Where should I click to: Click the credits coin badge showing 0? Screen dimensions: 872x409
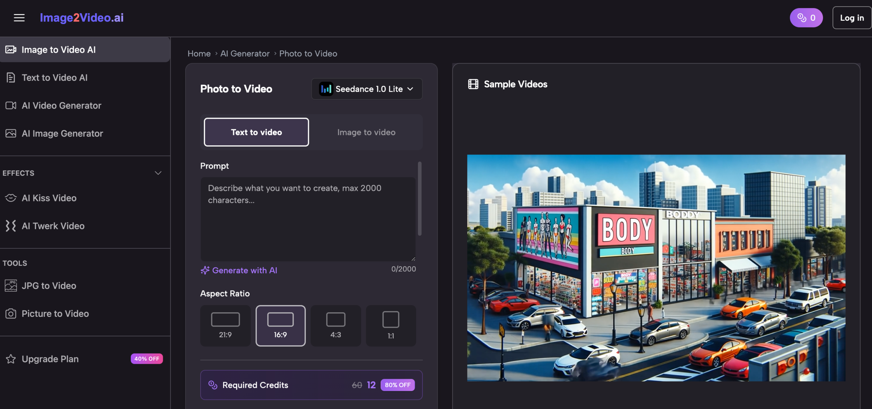pyautogui.click(x=806, y=18)
